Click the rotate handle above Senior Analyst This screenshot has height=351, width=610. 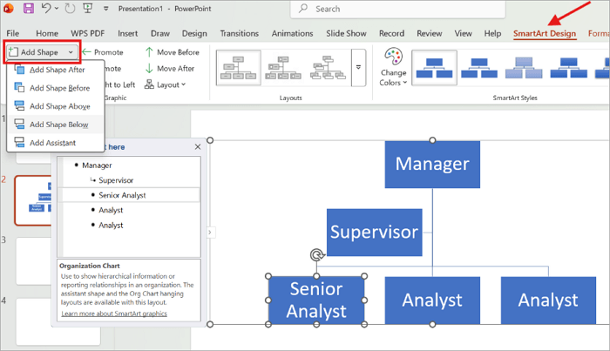317,255
